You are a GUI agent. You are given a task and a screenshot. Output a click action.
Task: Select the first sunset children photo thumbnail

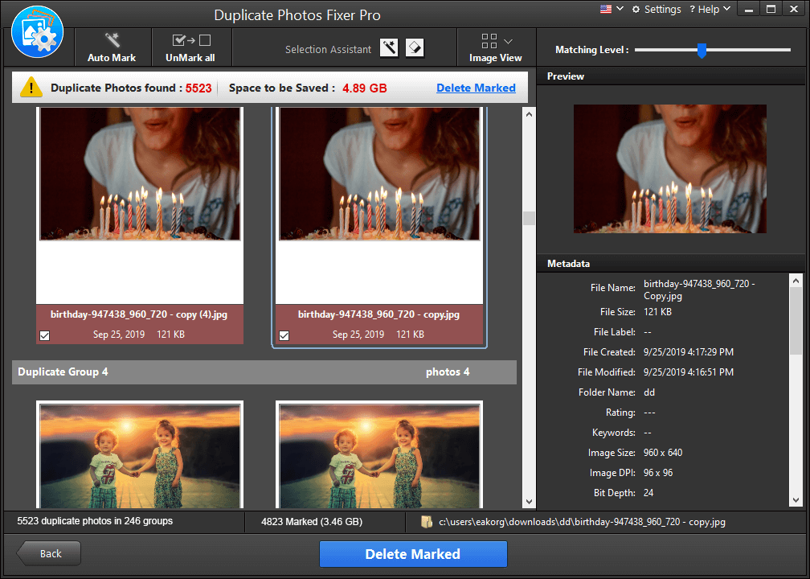coord(140,455)
